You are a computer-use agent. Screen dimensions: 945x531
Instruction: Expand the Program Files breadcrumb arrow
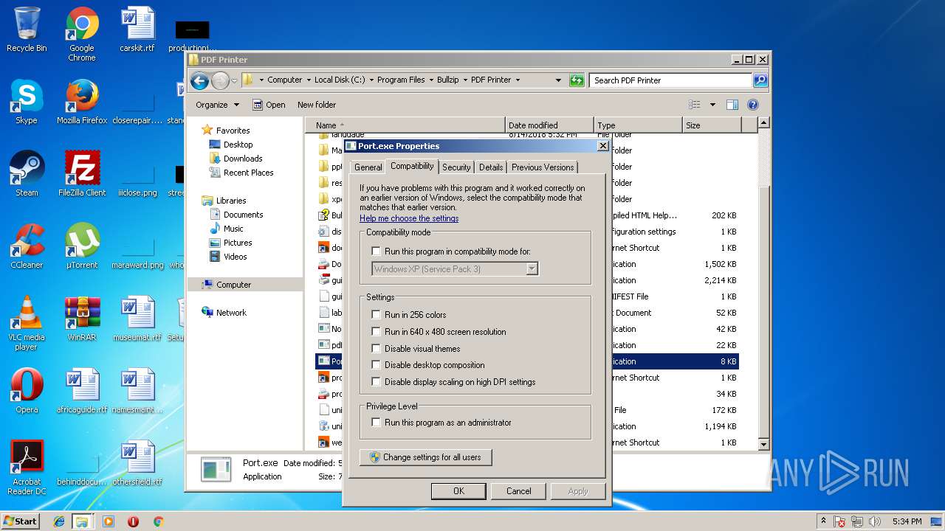tap(431, 80)
